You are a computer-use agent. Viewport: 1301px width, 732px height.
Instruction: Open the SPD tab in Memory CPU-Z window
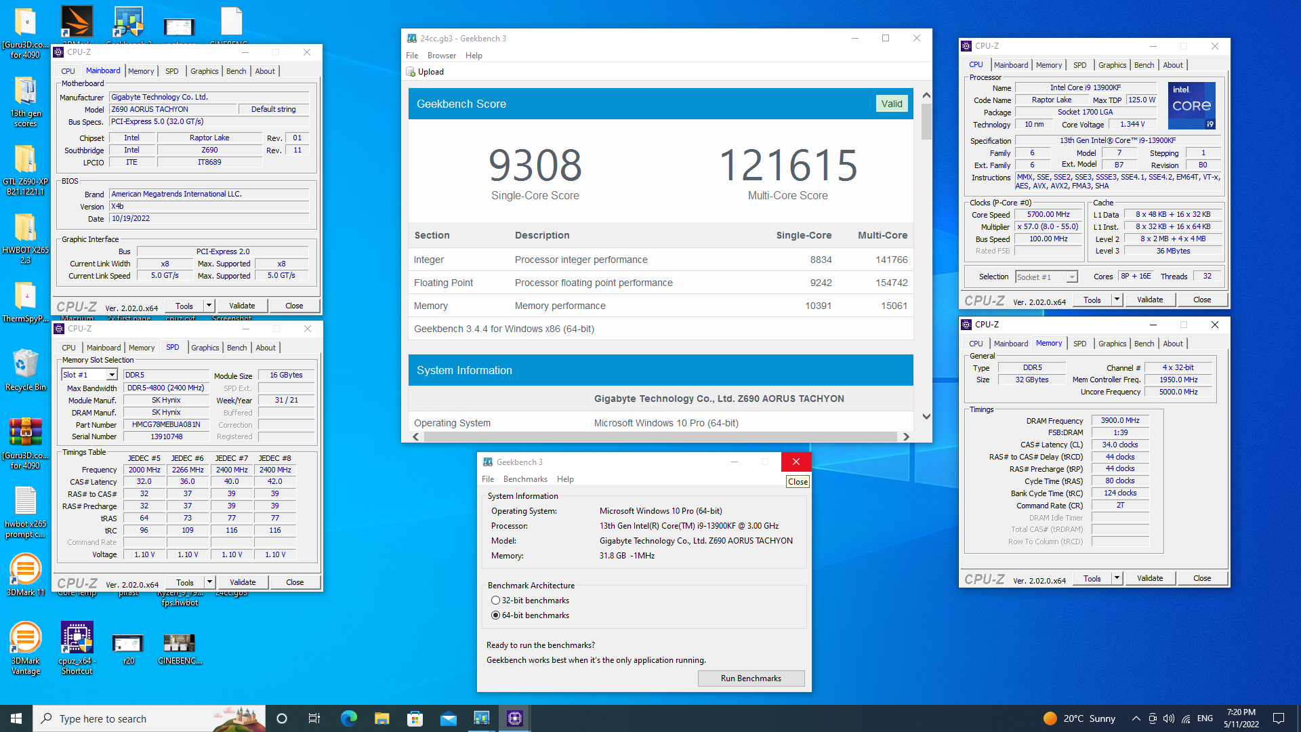pyautogui.click(x=1080, y=344)
